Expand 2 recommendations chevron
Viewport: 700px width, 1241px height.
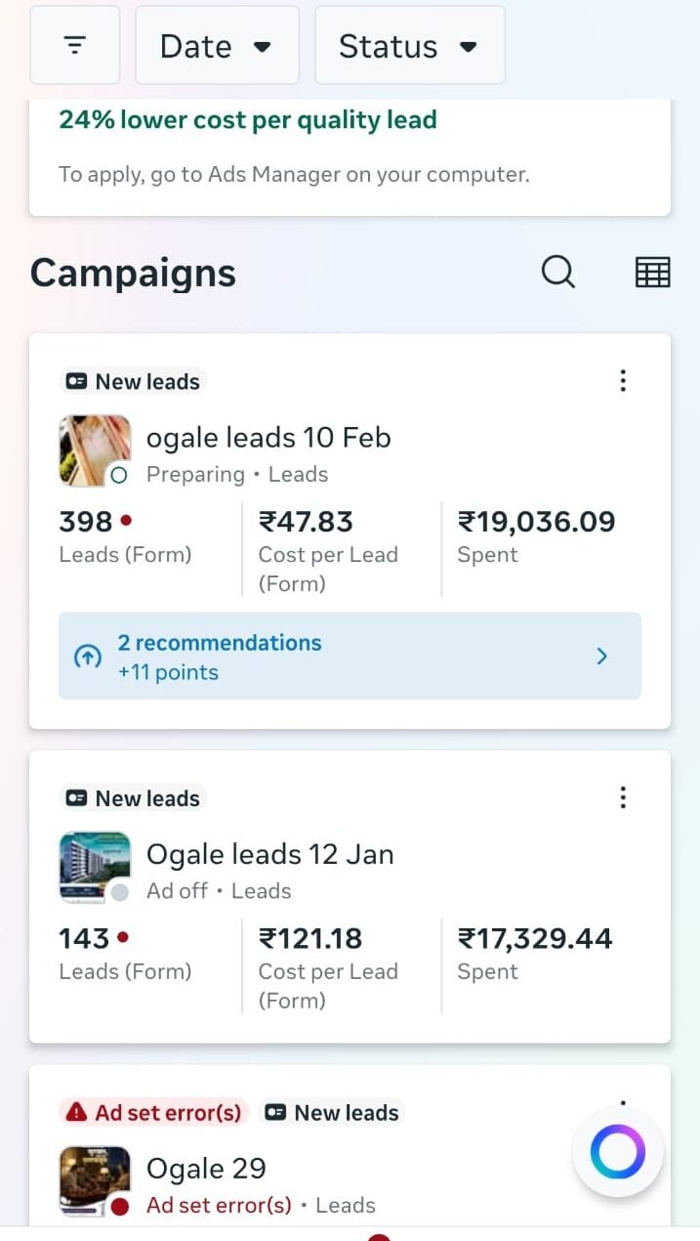601,657
